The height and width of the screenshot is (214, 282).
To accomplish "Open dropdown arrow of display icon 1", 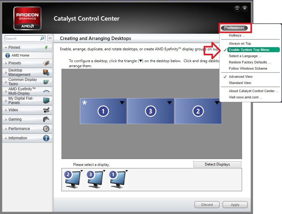I will point(126,171).
